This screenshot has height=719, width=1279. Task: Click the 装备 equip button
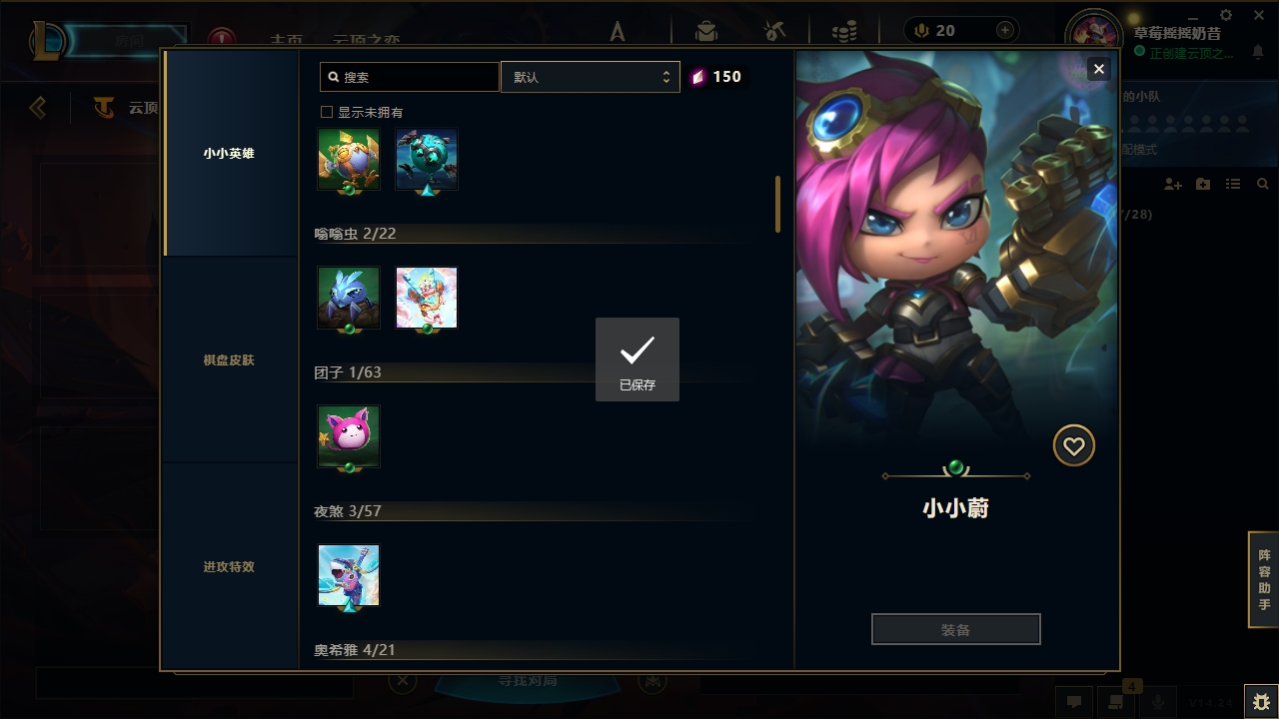(x=956, y=630)
